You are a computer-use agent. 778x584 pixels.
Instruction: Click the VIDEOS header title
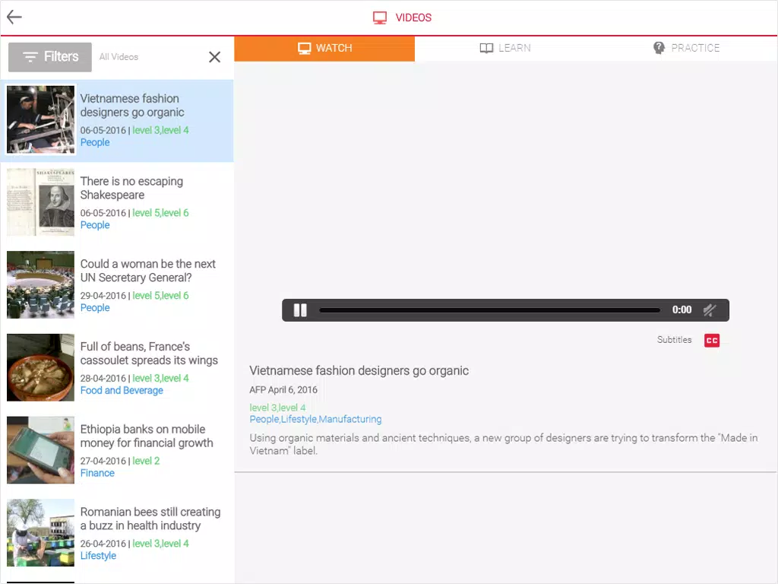413,18
